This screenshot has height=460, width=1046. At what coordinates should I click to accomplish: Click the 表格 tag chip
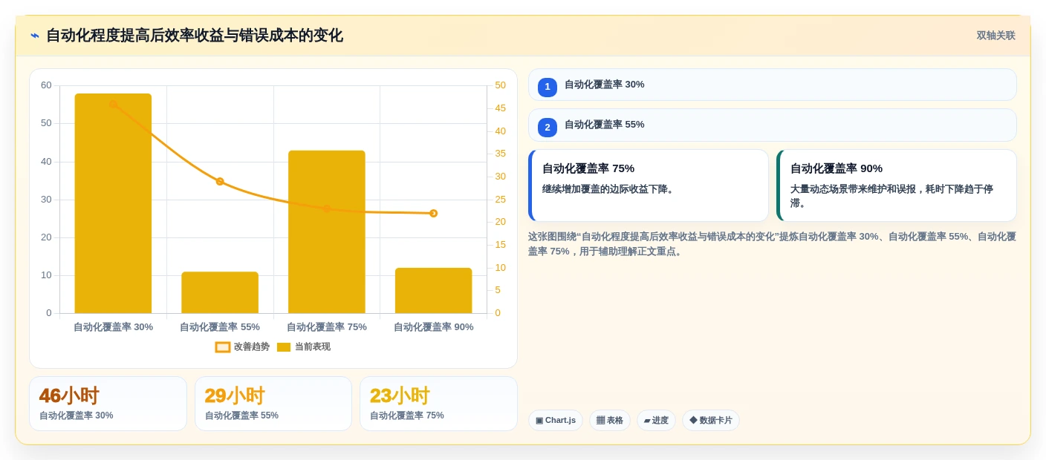[x=610, y=421]
